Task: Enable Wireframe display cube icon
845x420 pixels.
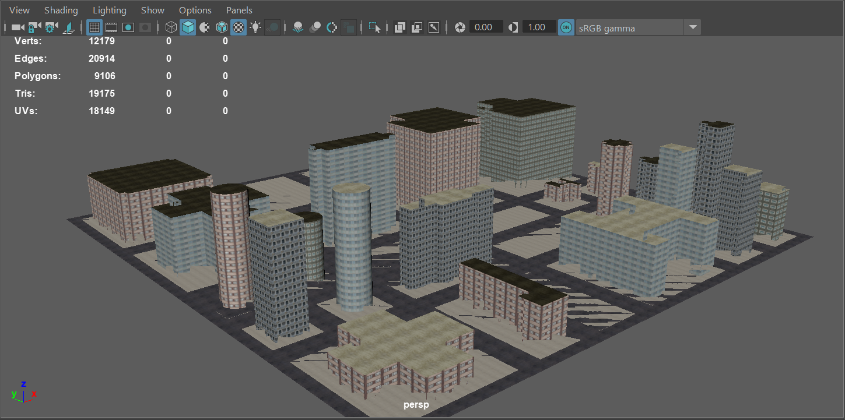Action: point(171,27)
